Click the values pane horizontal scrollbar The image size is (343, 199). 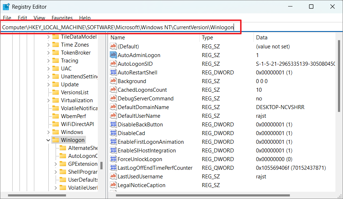coord(203,195)
